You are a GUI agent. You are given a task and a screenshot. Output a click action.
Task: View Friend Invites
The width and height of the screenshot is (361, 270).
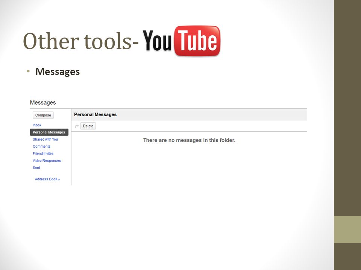(x=43, y=154)
